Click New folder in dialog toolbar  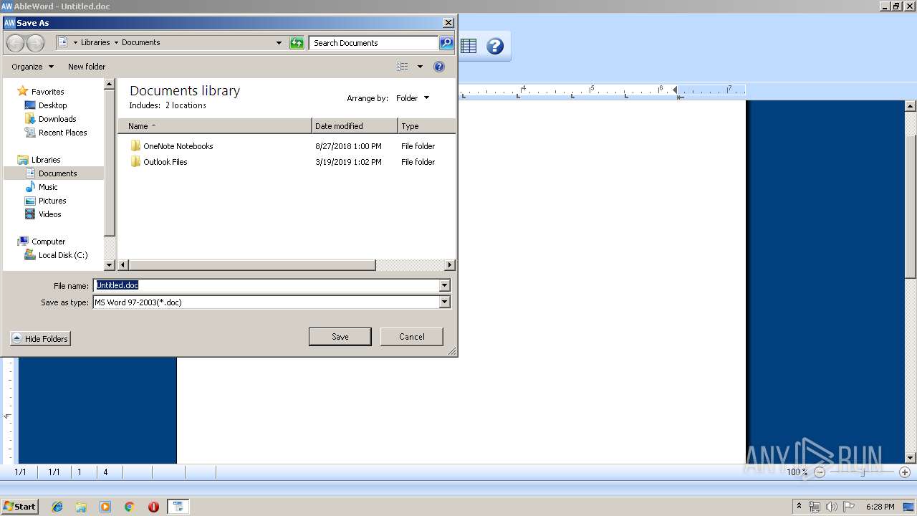point(87,67)
